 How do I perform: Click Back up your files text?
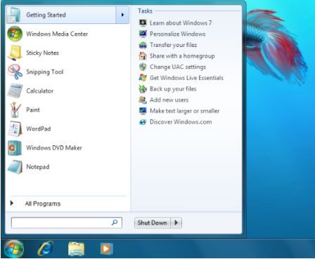(173, 89)
